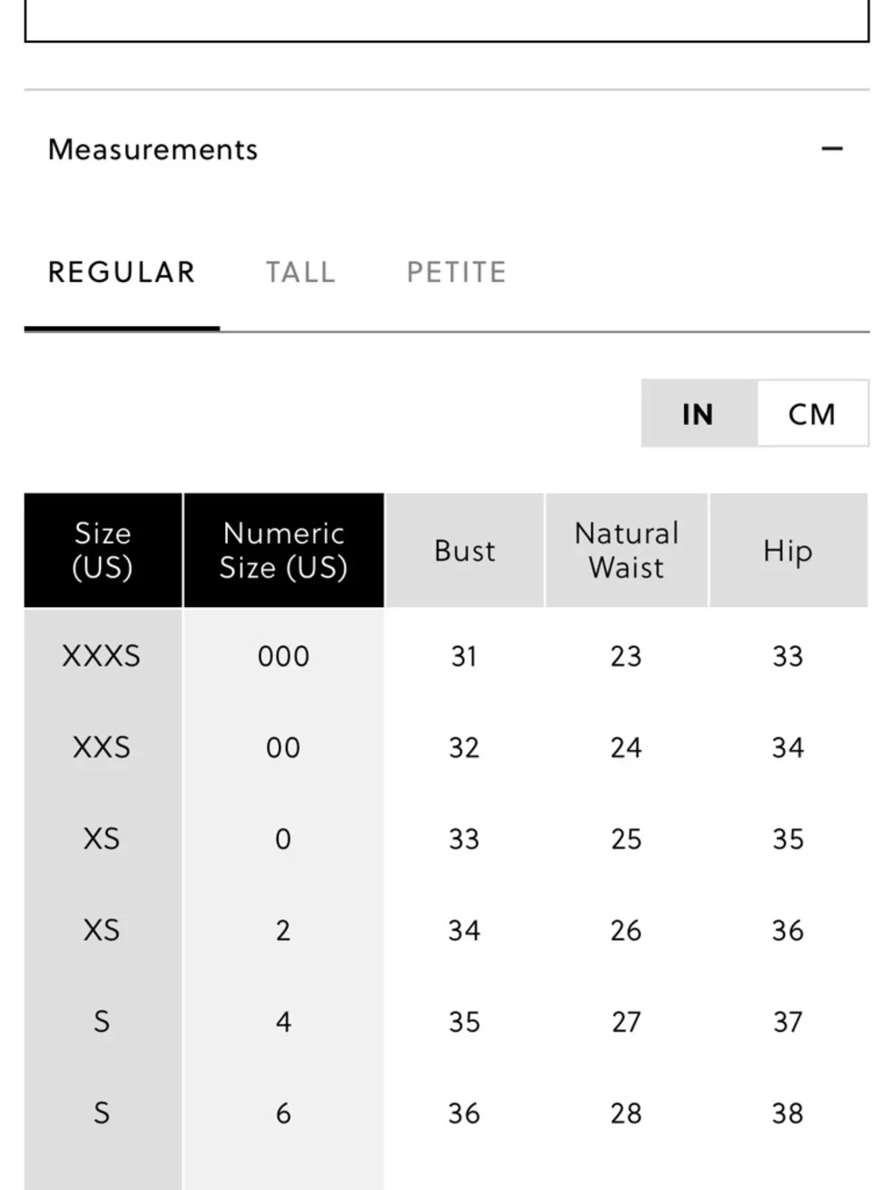Click the Hip column header
The height and width of the screenshot is (1190, 893).
coord(789,550)
